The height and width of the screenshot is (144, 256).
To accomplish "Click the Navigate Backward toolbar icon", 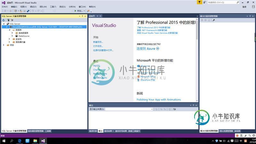I will click(x=5, y=11).
